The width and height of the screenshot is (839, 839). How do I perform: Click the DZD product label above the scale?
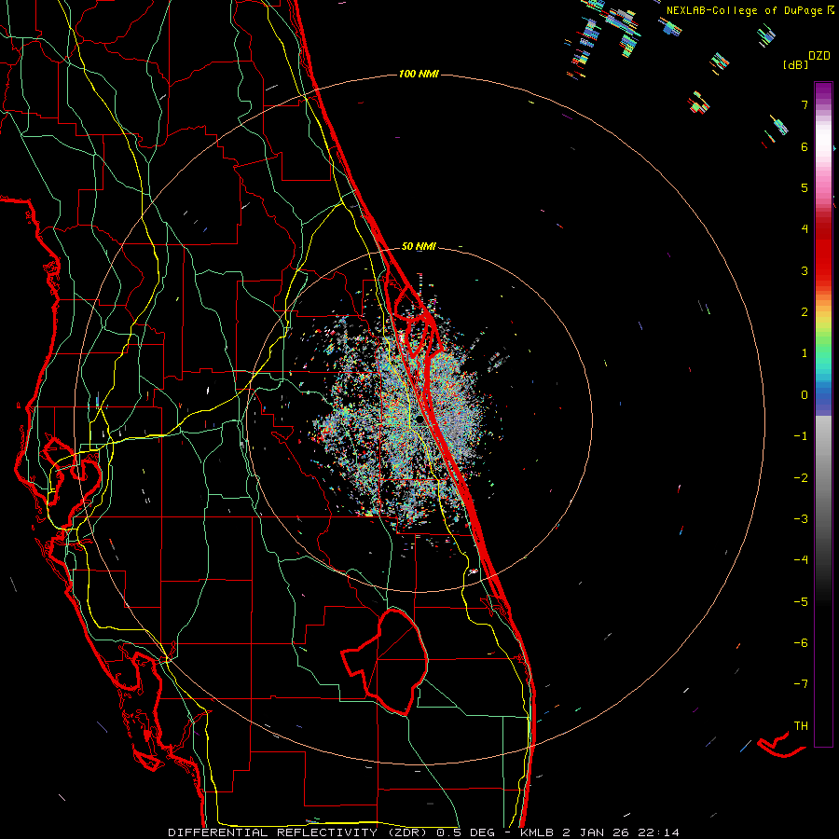click(819, 56)
